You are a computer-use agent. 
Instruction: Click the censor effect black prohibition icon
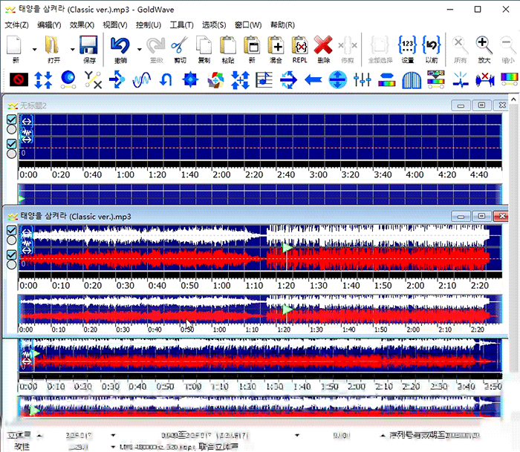point(19,80)
